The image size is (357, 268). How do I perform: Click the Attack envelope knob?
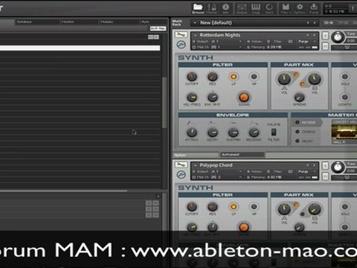click(x=192, y=133)
